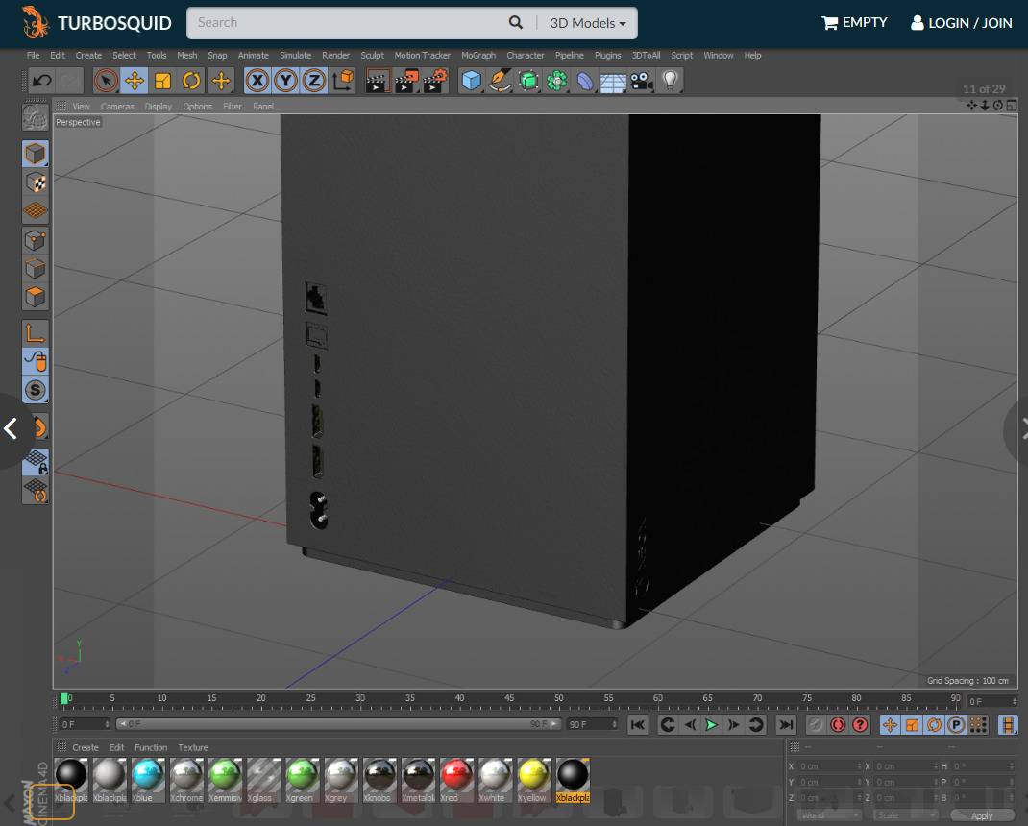Screen dimensions: 1028x826
Task: Add a Light object
Action: 671,81
